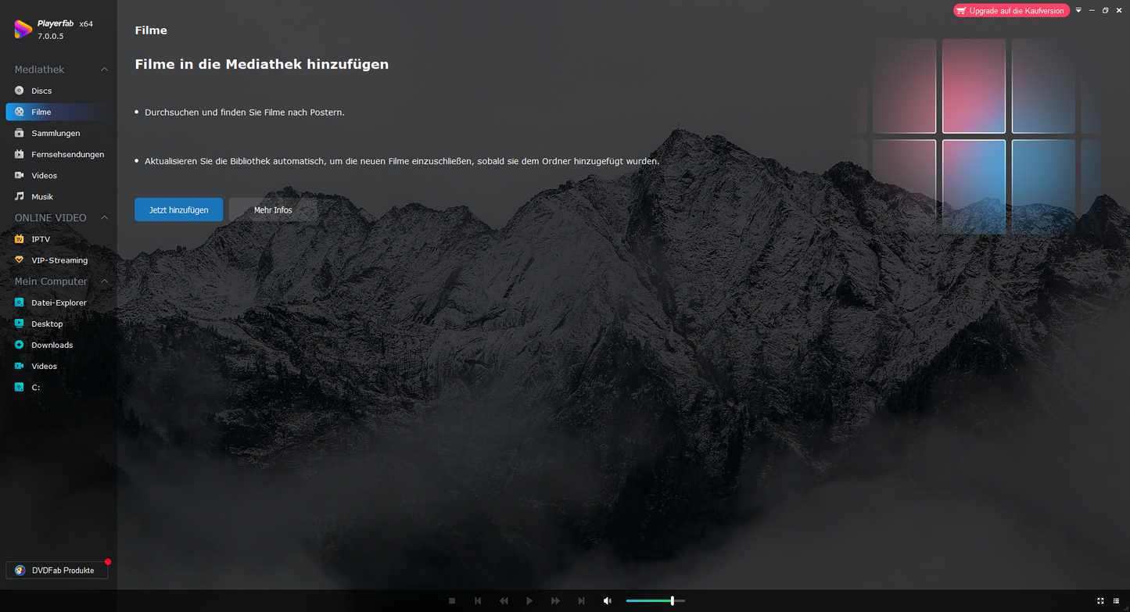
Task: Click the fast forward icon
Action: coord(555,601)
